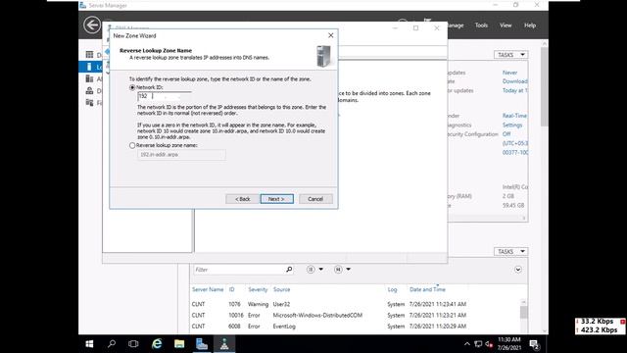Viewport: 627px width, 353px height.
Task: Click the volume tray icon
Action: [x=489, y=344]
